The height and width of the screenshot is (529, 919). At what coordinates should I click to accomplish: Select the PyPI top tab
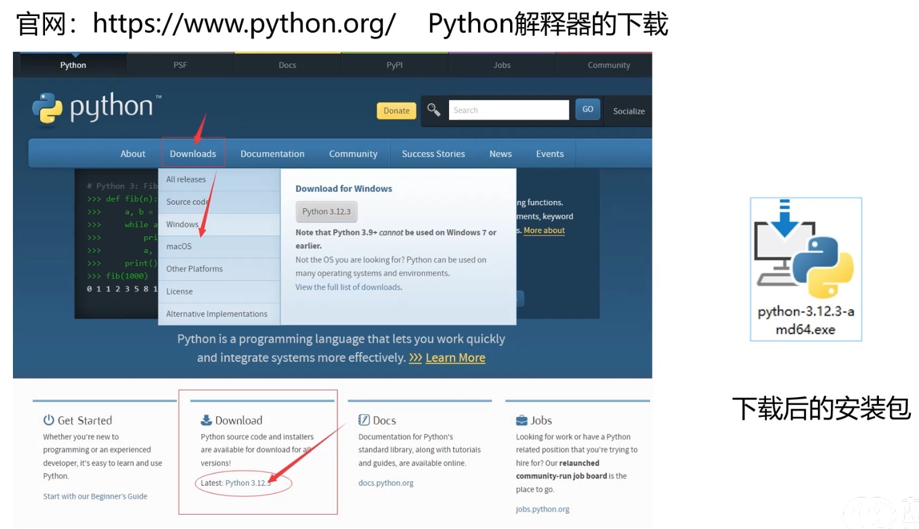(x=395, y=65)
